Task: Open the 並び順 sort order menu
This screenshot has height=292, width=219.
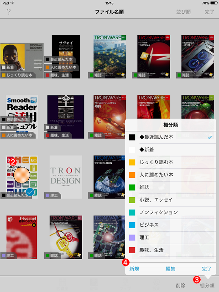Action: click(x=183, y=12)
